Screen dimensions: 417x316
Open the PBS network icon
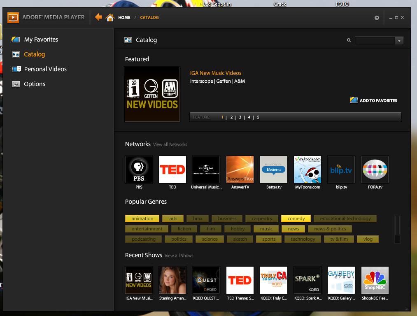[139, 170]
